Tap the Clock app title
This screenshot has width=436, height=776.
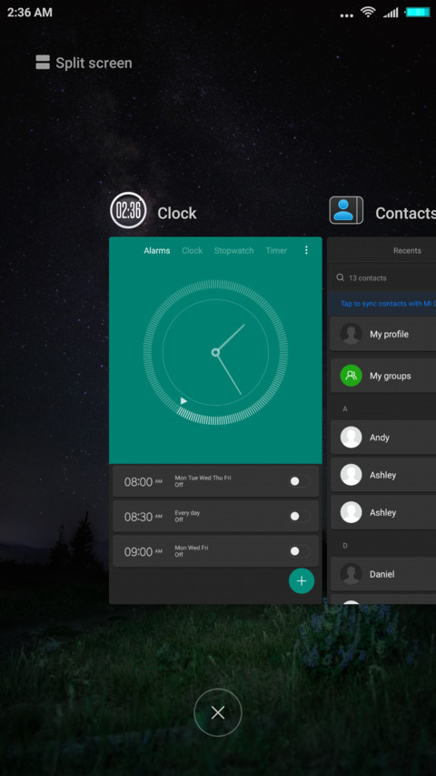177,213
